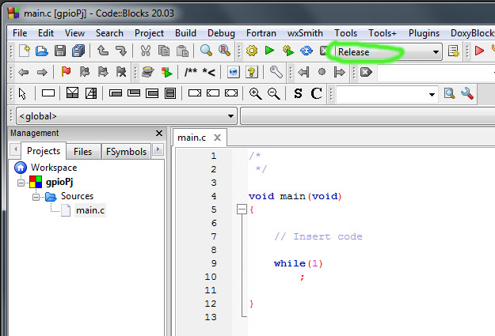The image size is (495, 336).
Task: Build and run the project
Action: tap(288, 51)
